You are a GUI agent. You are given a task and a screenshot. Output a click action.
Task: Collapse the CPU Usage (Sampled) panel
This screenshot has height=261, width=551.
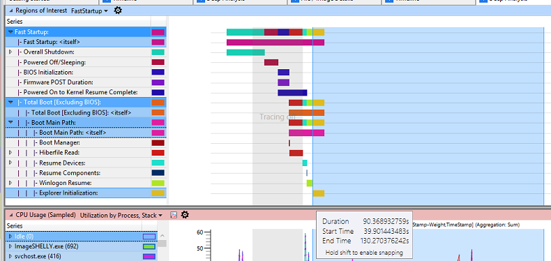click(11, 215)
